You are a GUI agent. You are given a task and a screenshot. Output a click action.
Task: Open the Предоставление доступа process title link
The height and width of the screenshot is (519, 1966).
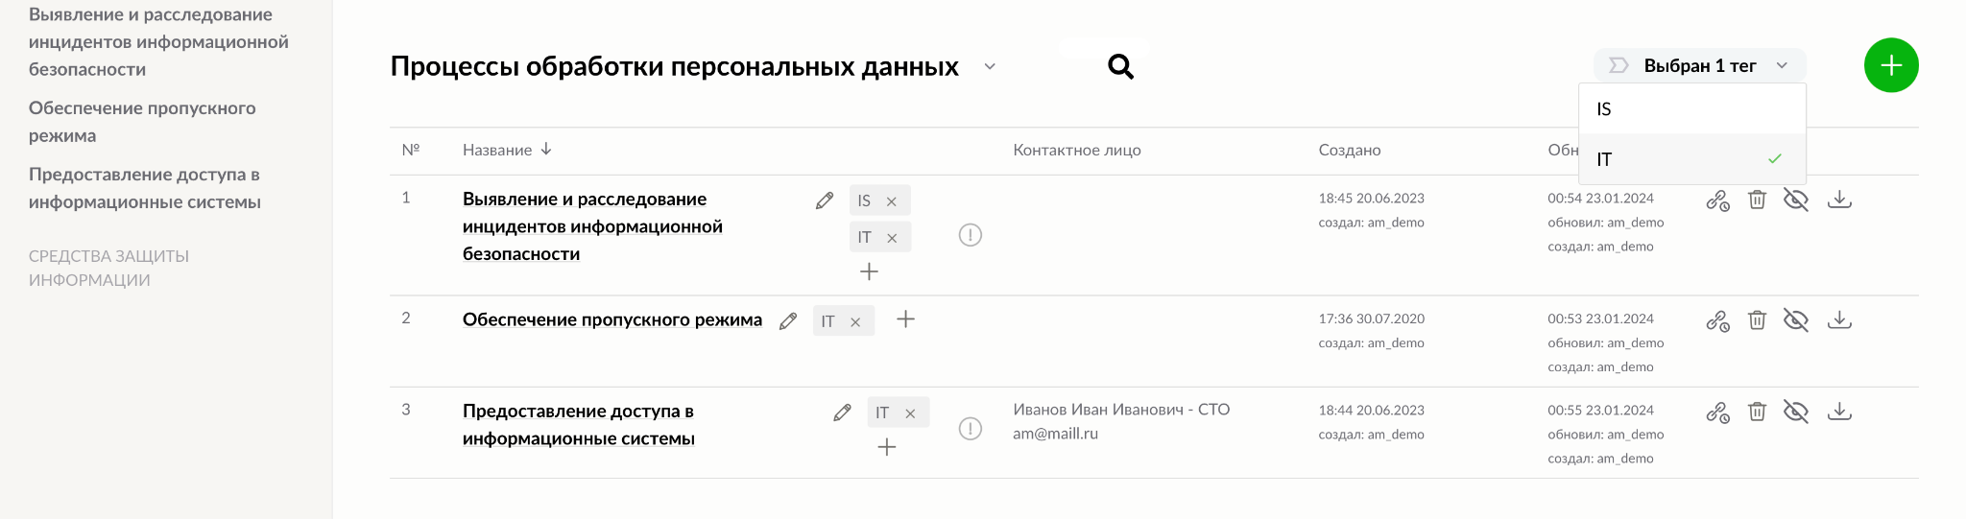pyautogui.click(x=578, y=425)
